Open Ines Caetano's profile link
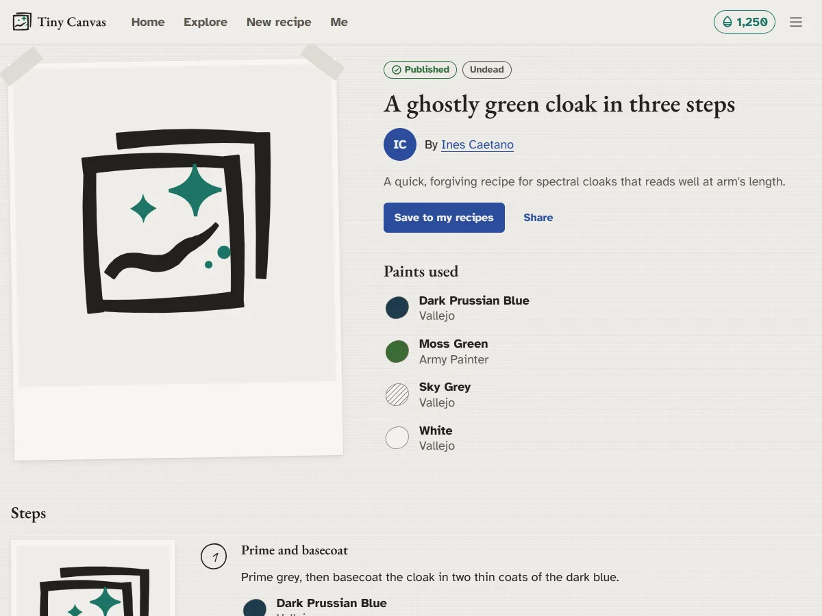This screenshot has height=616, width=822. point(477,144)
